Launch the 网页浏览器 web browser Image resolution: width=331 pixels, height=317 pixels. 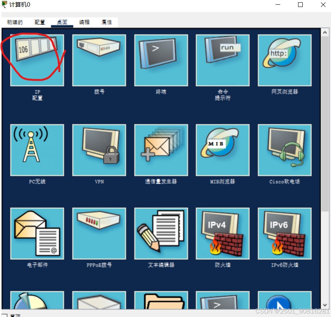coord(284,60)
